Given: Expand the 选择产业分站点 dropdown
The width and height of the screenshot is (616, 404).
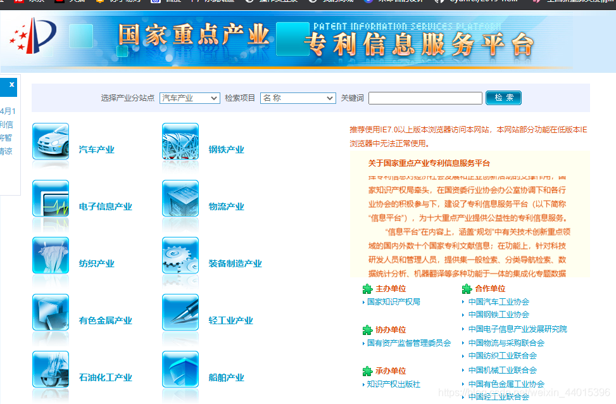Looking at the screenshot, I should point(190,98).
